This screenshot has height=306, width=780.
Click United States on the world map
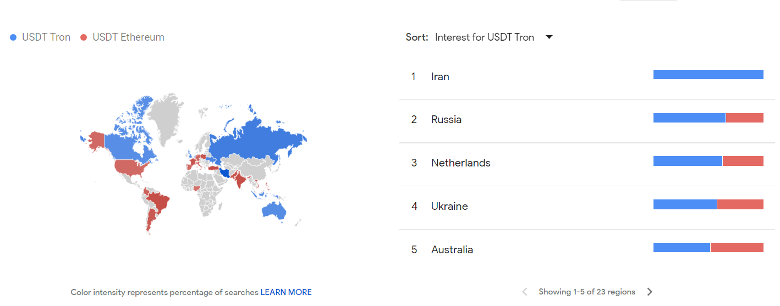(132, 168)
